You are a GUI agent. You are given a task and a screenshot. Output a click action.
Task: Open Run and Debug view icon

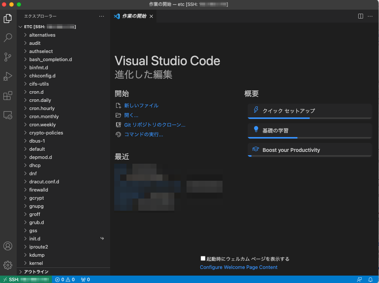point(8,76)
